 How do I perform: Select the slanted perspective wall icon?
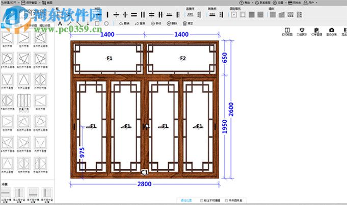[281, 15]
